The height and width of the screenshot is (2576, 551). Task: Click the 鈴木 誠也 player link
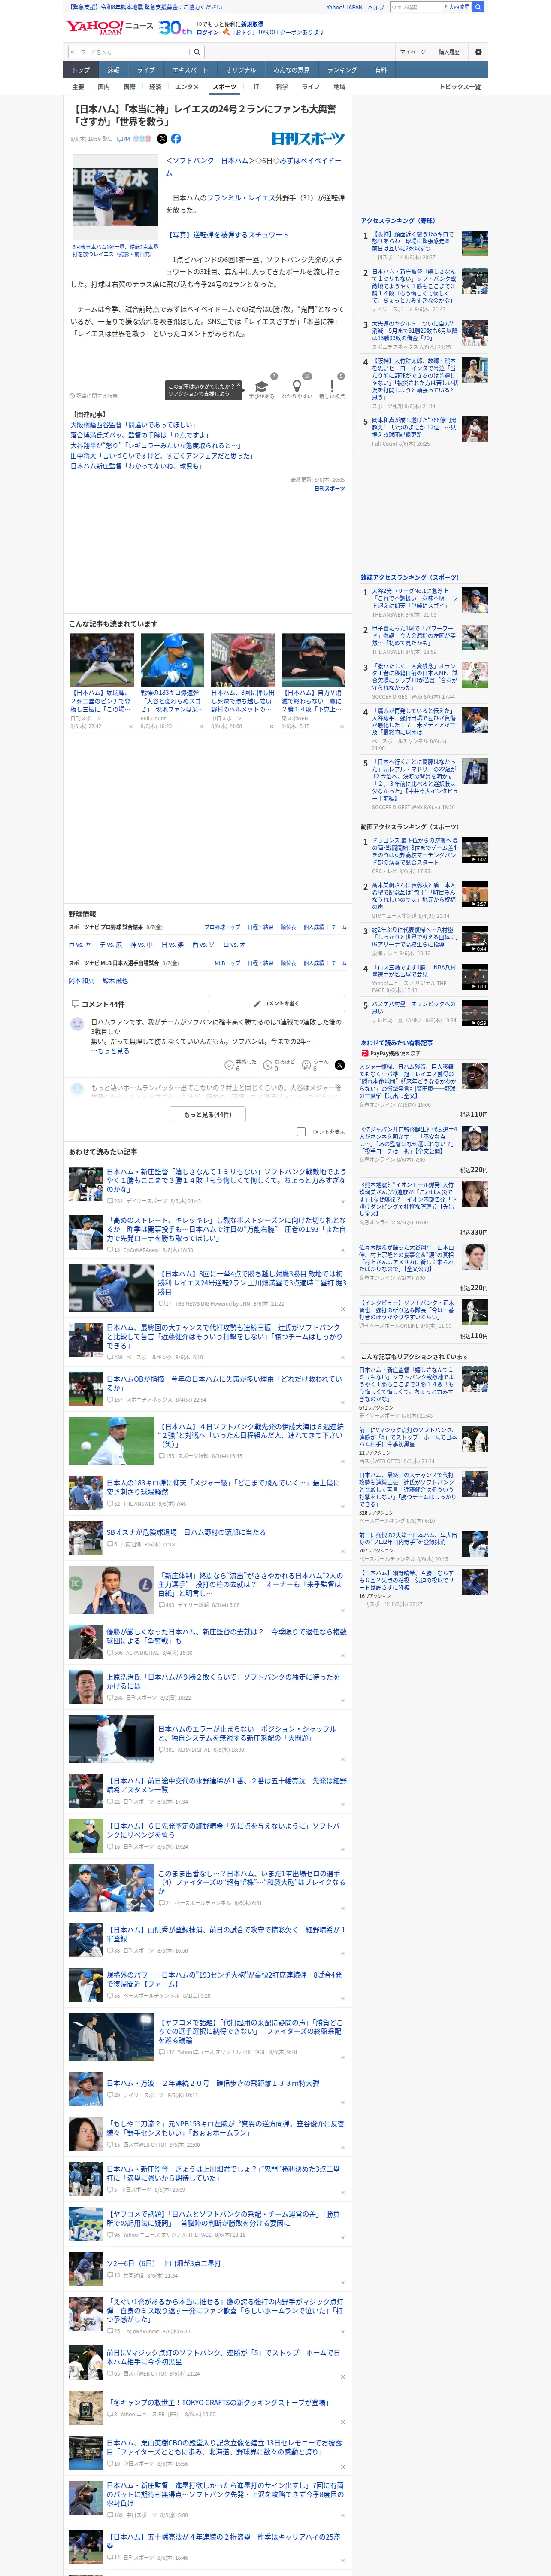(x=115, y=981)
